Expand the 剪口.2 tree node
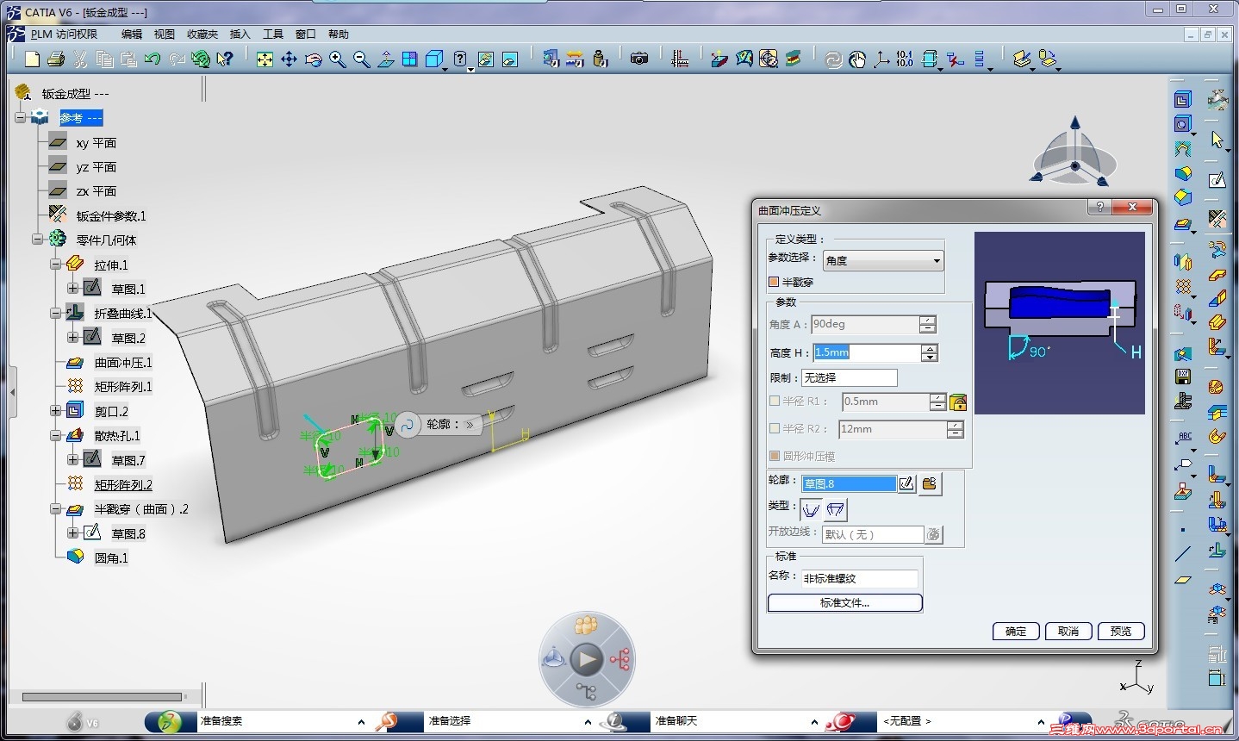1239x741 pixels. pyautogui.click(x=55, y=411)
